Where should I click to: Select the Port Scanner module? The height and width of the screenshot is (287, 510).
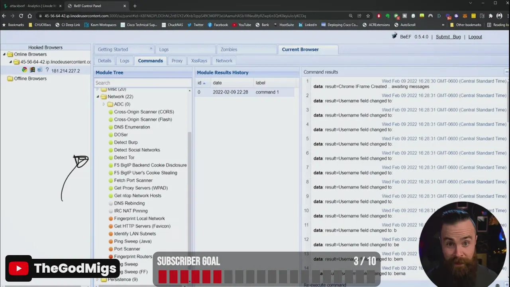[x=127, y=249]
